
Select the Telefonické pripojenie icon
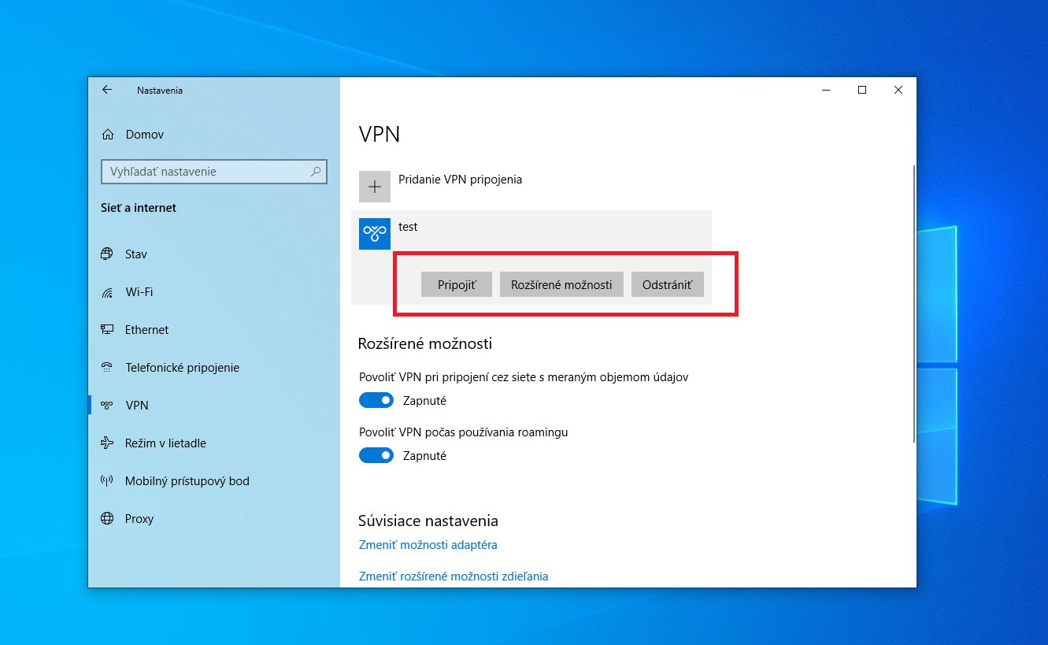[107, 367]
